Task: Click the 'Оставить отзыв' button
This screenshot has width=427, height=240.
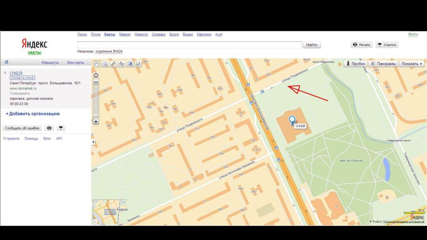Action: 23,78
